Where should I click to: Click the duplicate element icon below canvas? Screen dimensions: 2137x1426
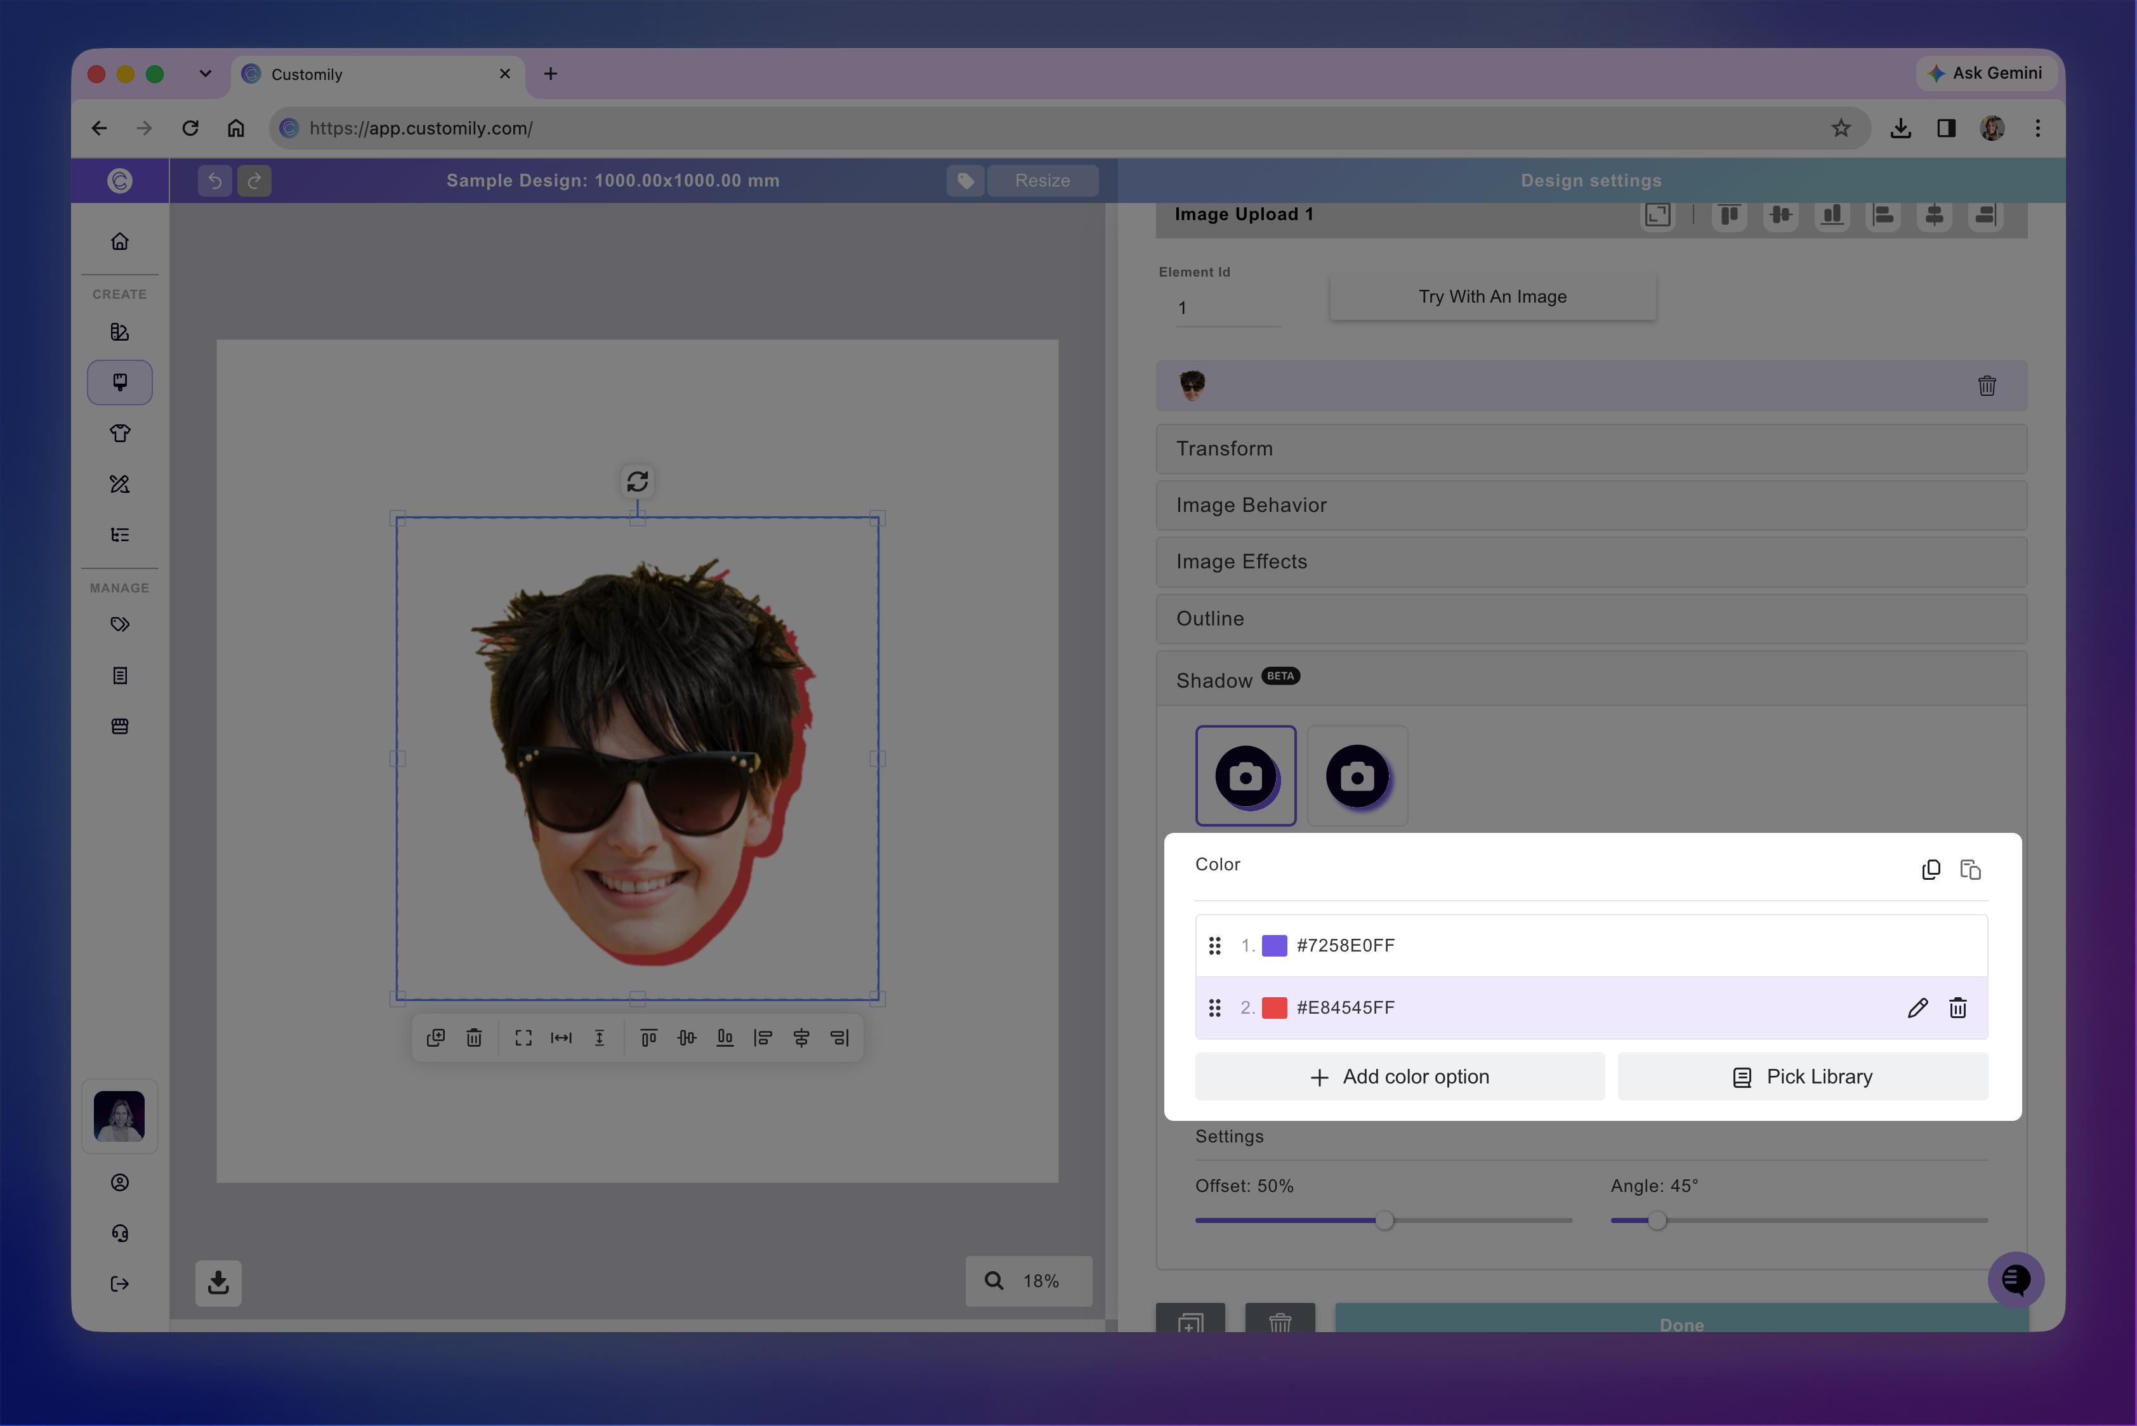click(436, 1038)
